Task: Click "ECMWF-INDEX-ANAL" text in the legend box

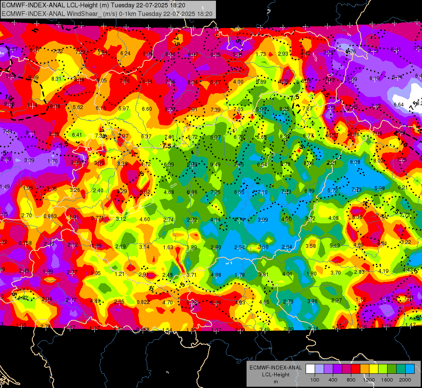Action: point(276,368)
